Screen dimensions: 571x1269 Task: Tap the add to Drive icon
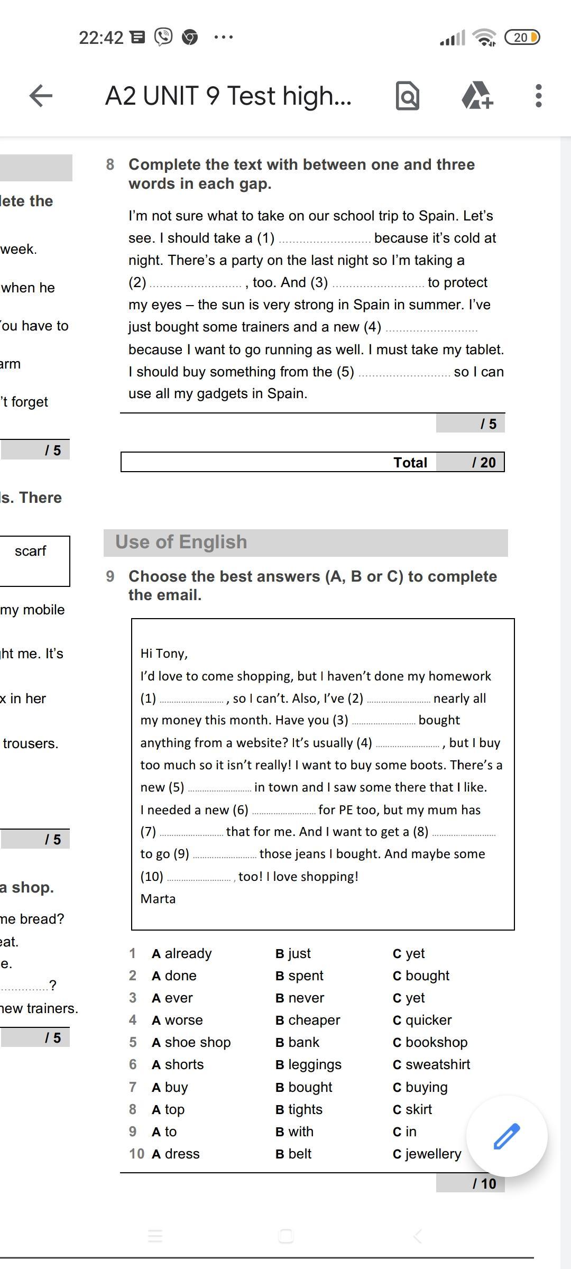pos(477,96)
